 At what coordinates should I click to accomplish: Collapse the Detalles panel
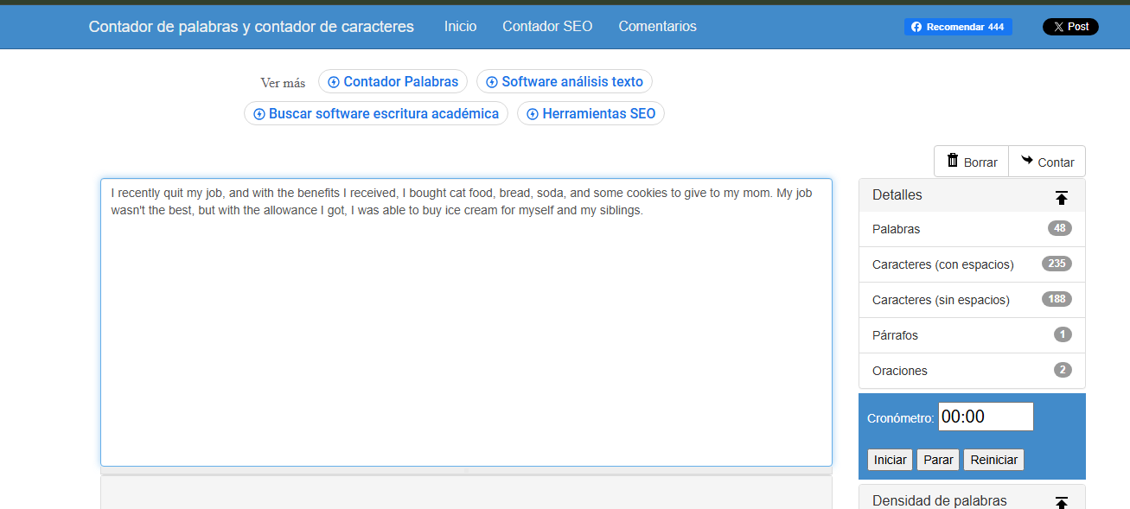coord(1062,197)
